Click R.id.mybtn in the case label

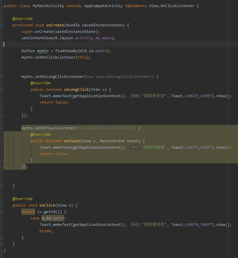(53, 218)
